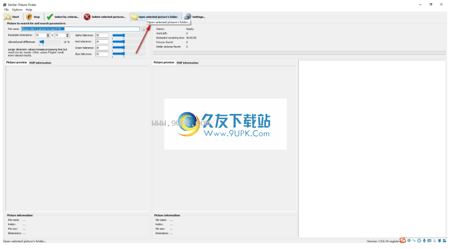Click Delete selected pictures button
The width and height of the screenshot is (451, 249).
pos(105,17)
